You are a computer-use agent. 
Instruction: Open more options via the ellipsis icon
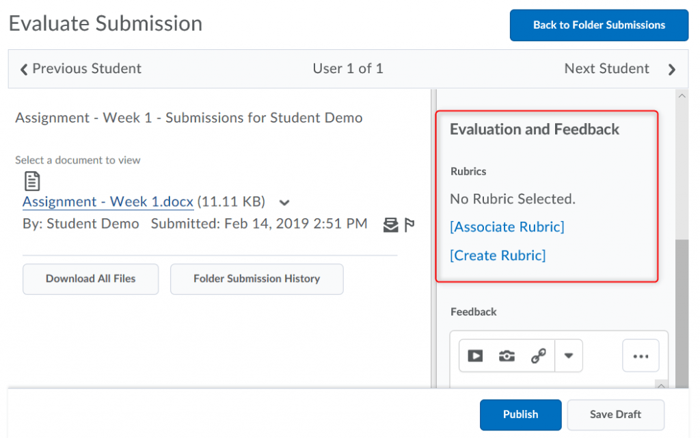coord(640,355)
